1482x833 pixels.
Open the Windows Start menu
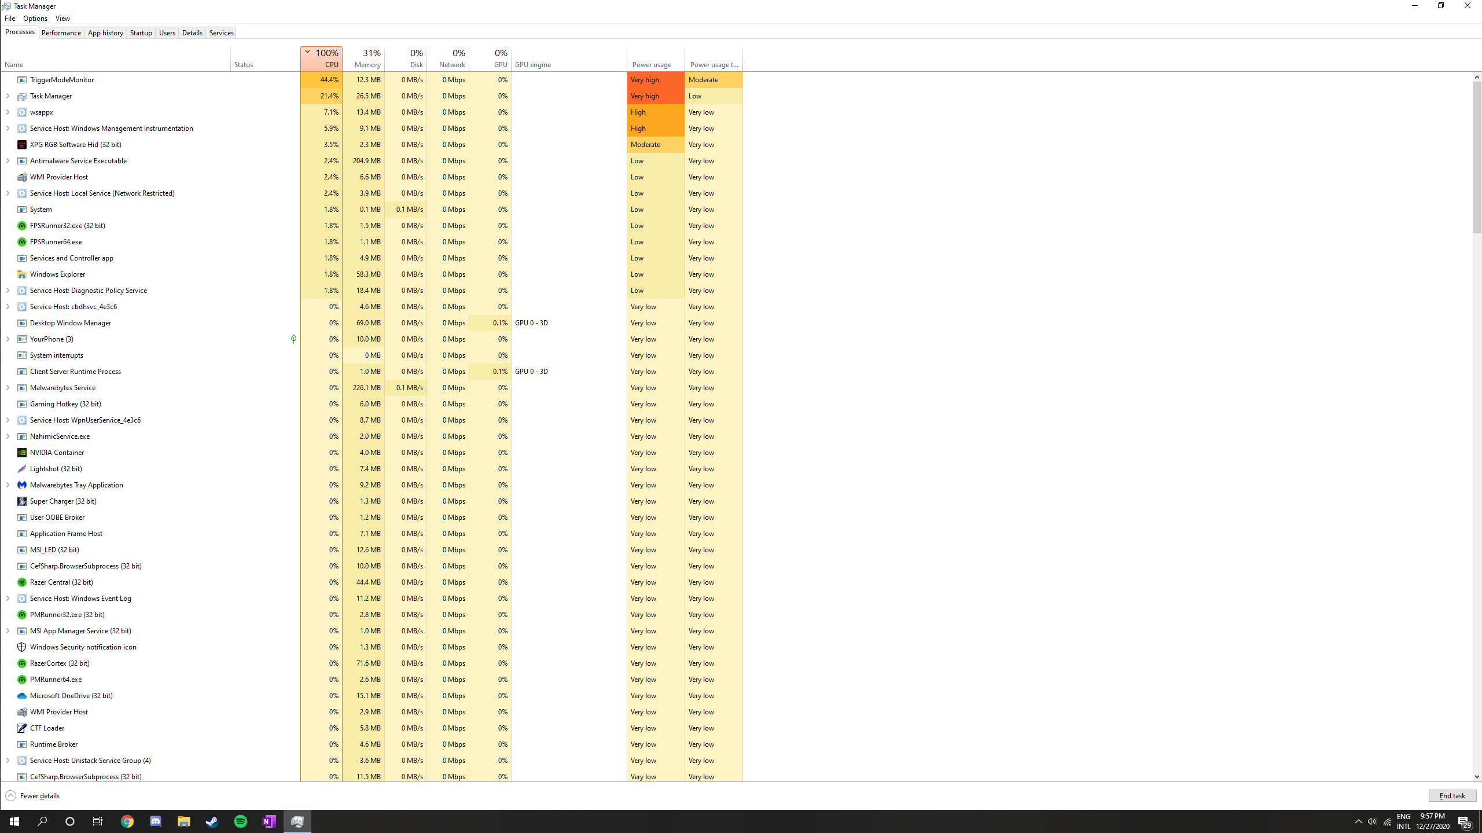click(x=14, y=821)
